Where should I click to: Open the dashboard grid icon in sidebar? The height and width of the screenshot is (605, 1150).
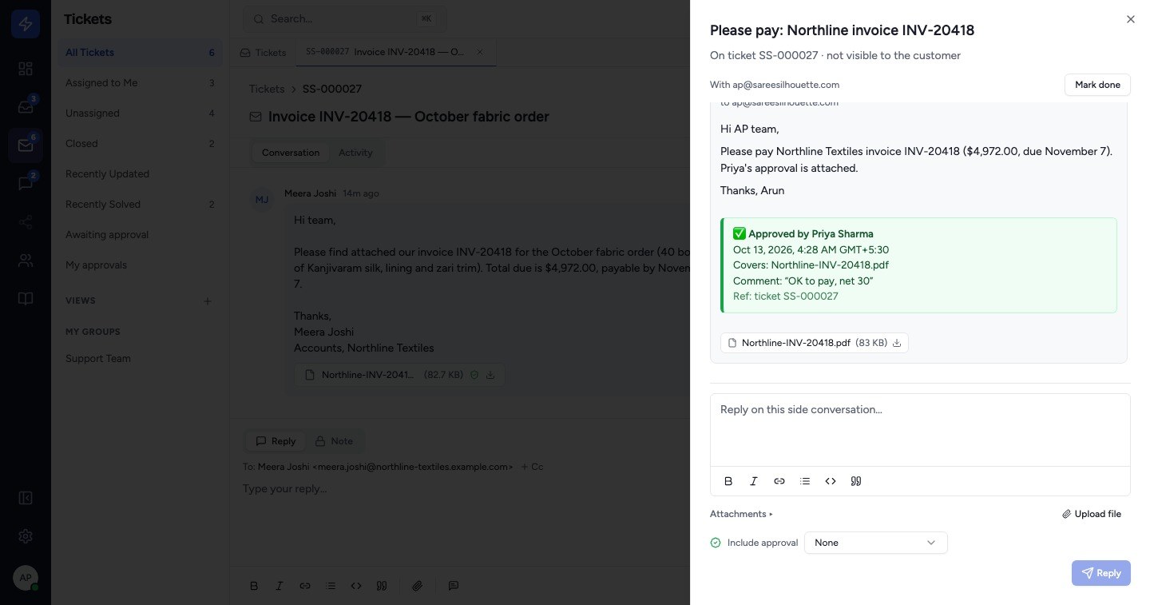pos(26,69)
